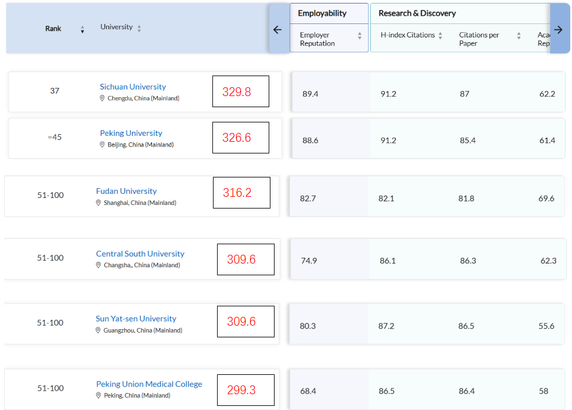Sort by University column arrows

click(x=139, y=28)
